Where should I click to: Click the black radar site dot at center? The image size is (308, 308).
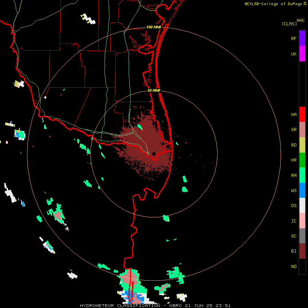154,154
